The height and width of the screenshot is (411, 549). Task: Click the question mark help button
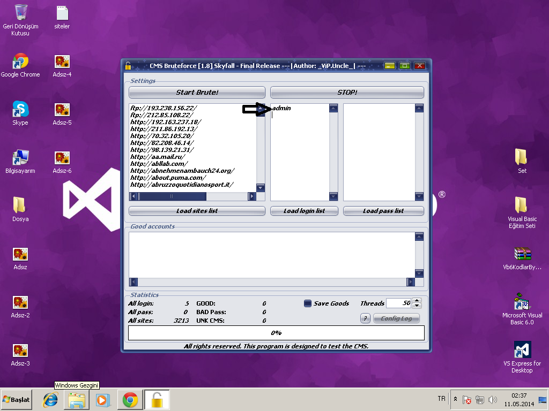pos(365,318)
